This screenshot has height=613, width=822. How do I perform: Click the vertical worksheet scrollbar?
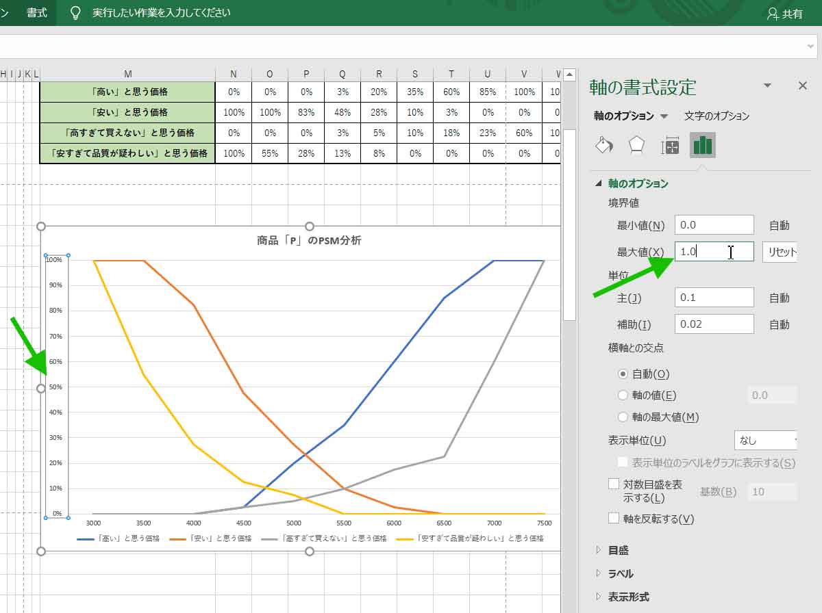click(569, 226)
